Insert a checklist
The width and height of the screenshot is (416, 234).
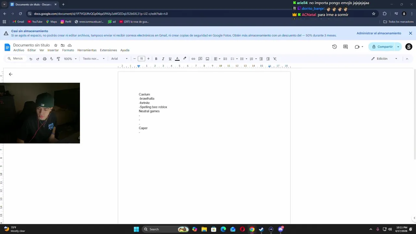[x=232, y=59]
